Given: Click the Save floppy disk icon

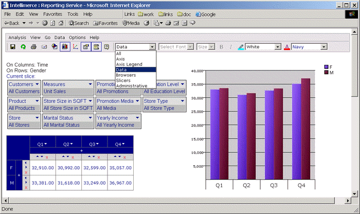Looking at the screenshot, I should (13, 47).
